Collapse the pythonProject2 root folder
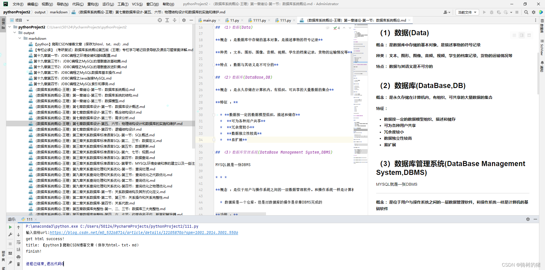 click(x=10, y=27)
